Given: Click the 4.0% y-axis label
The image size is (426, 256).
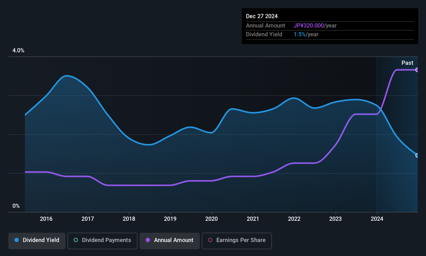Looking at the screenshot, I should coord(18,51).
